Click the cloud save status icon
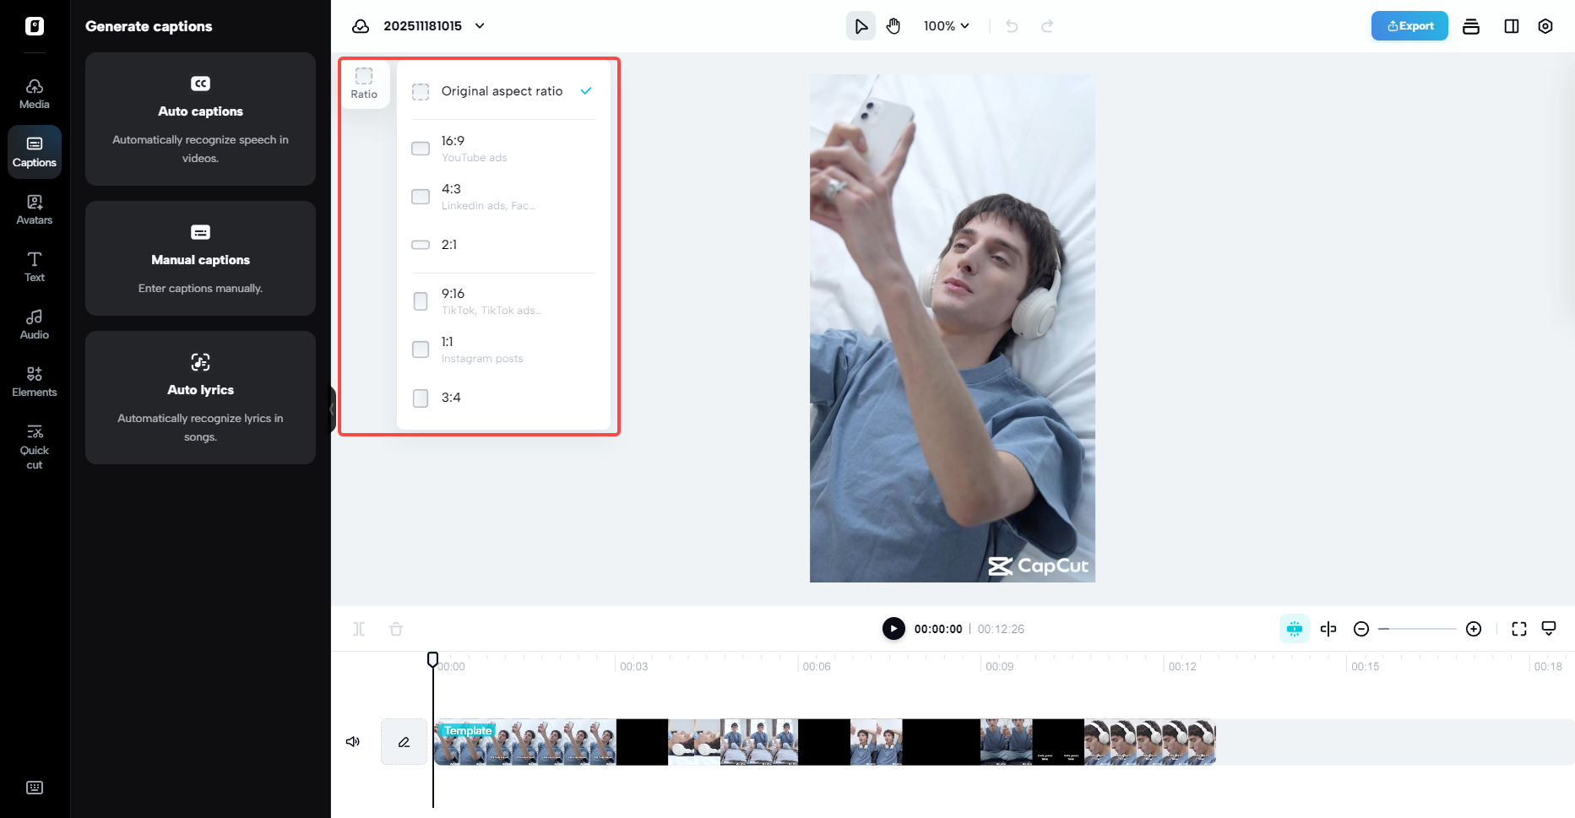 tap(361, 26)
